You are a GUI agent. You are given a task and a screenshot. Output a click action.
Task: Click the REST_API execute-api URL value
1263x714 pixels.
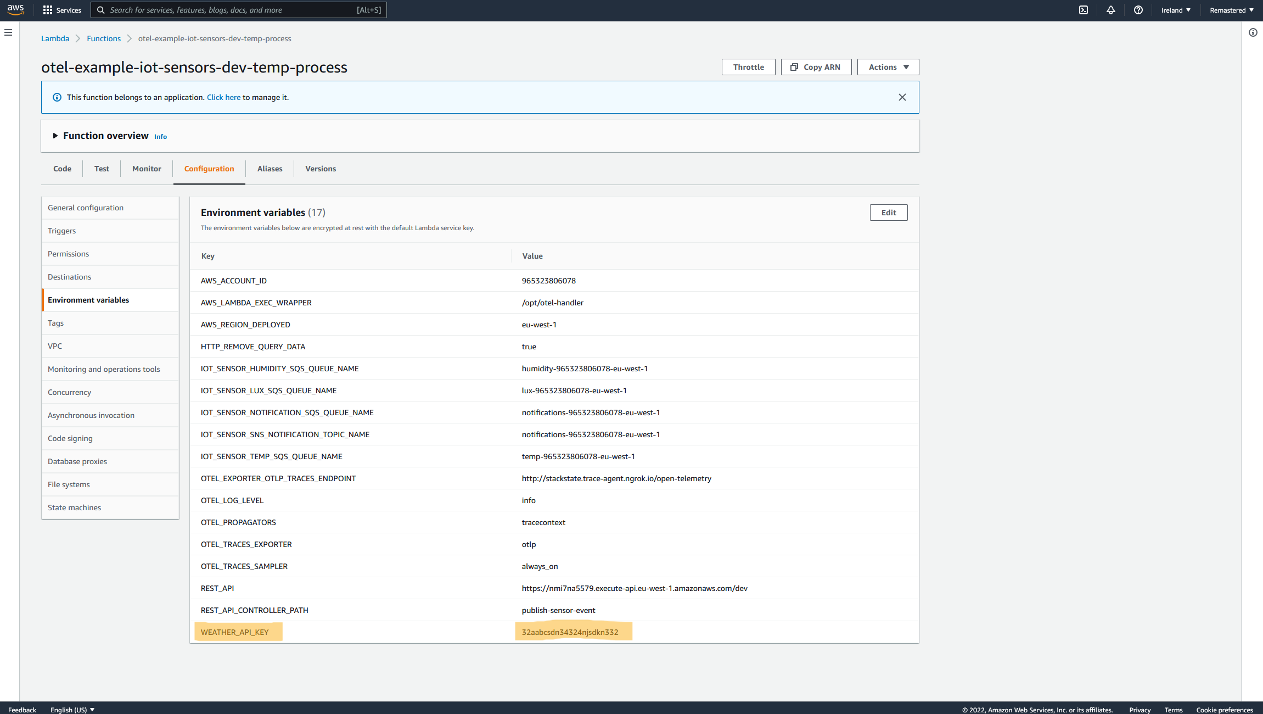(635, 588)
